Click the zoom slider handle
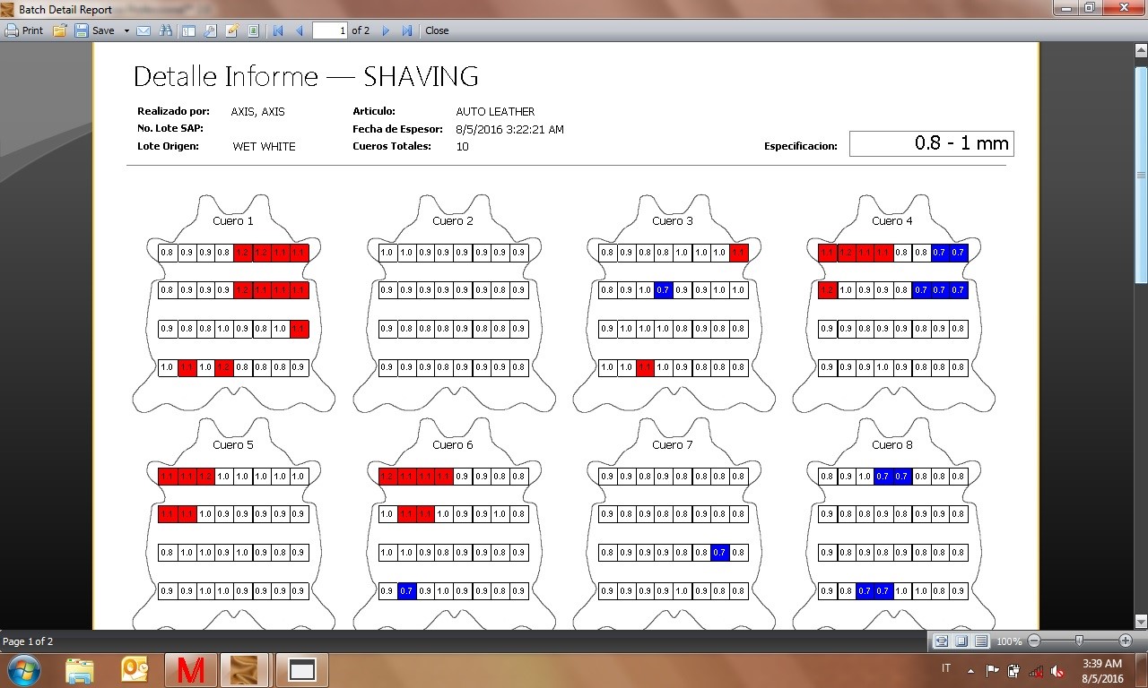 [x=1079, y=641]
